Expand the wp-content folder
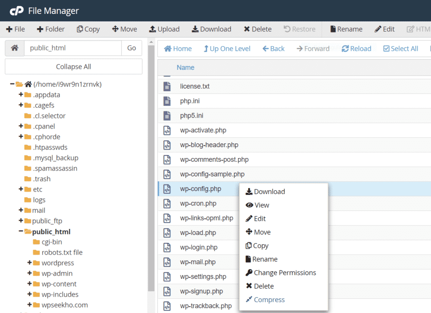This screenshot has height=313, width=431. click(x=30, y=284)
